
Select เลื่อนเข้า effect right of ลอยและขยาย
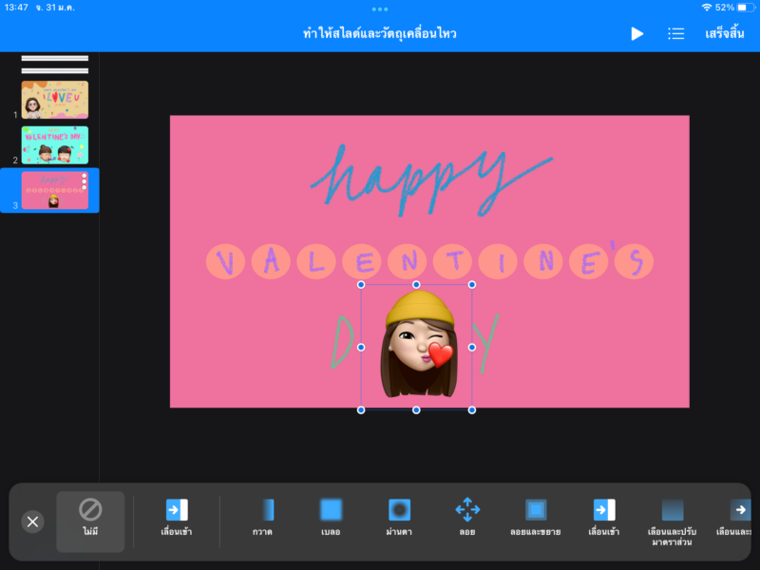pyautogui.click(x=604, y=518)
